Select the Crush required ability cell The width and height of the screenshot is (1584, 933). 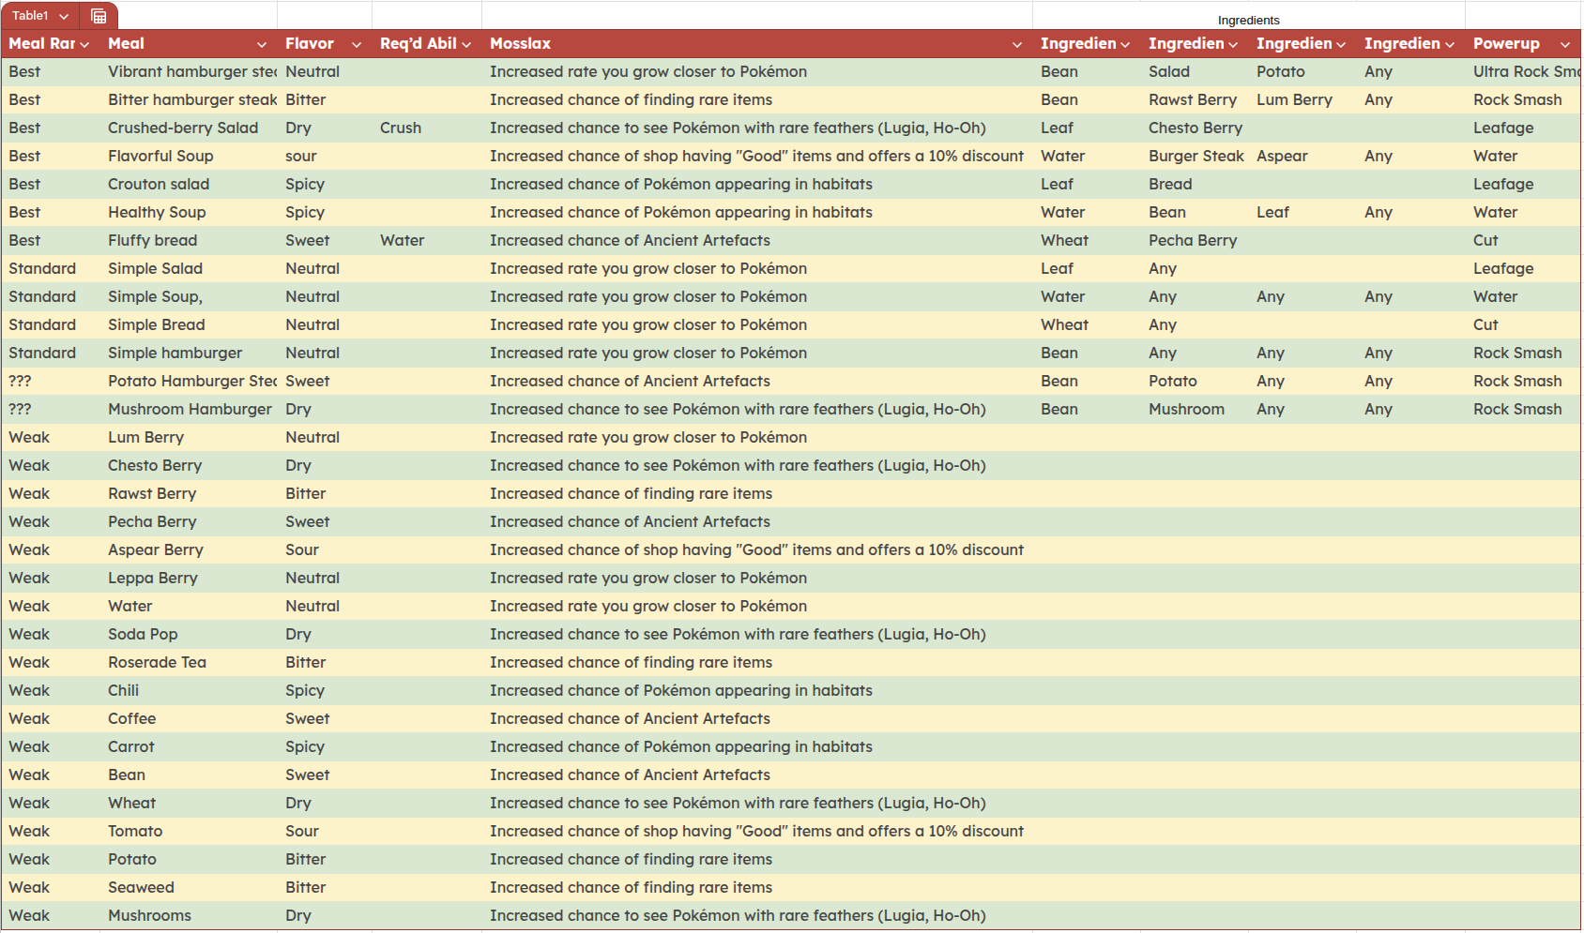pyautogui.click(x=427, y=128)
